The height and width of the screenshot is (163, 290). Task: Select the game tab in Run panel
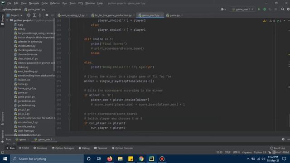(22, 139)
